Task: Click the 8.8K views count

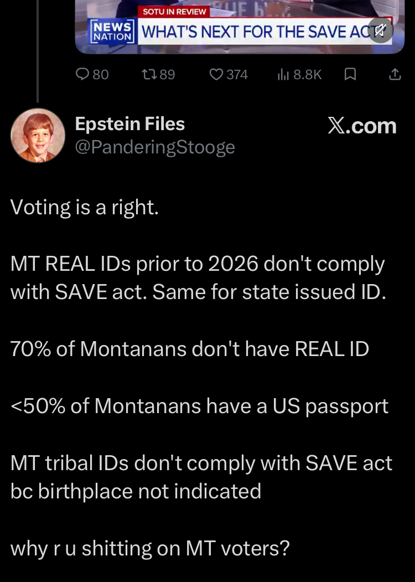Action: pyautogui.click(x=307, y=74)
